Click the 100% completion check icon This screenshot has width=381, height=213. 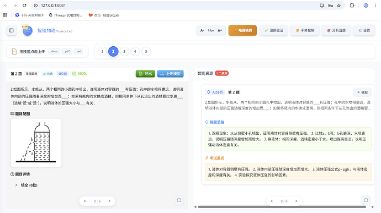pyautogui.click(x=74, y=74)
